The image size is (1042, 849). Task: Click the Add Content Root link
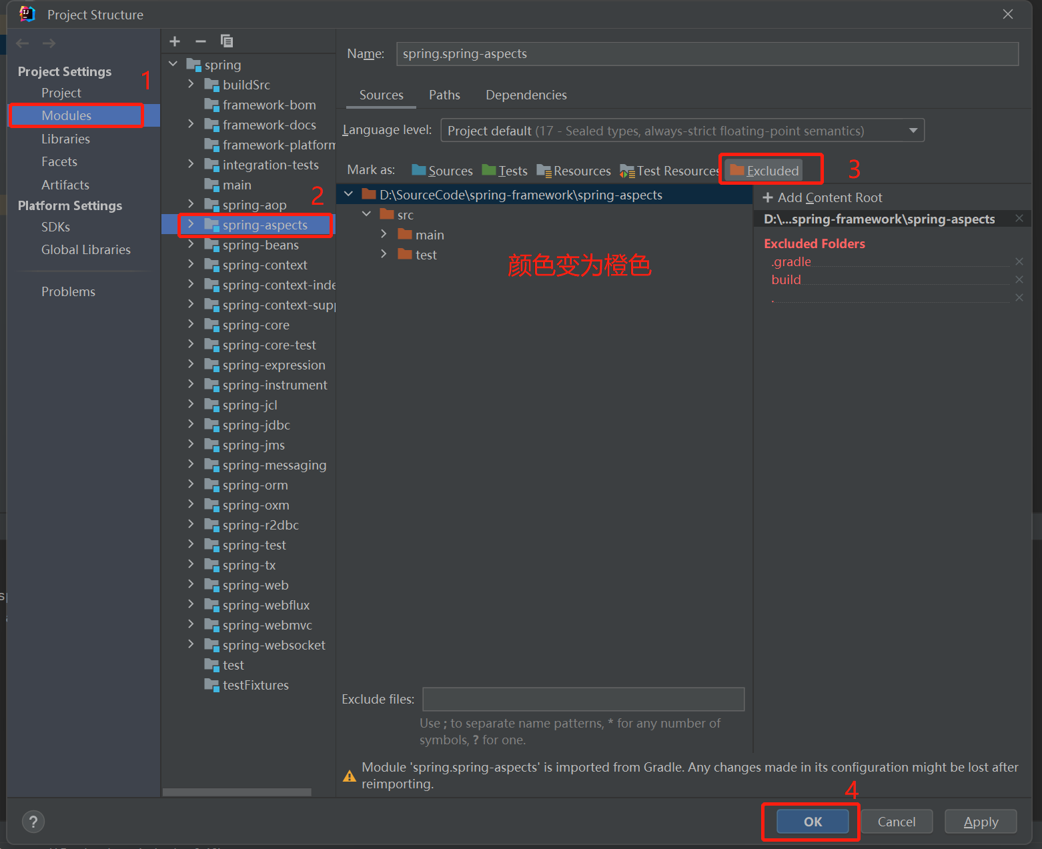point(830,197)
